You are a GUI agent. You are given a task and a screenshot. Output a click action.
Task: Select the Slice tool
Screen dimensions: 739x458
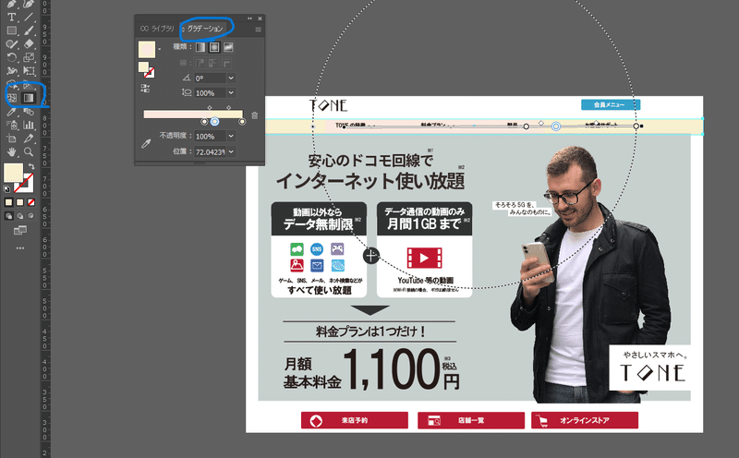tap(29, 139)
